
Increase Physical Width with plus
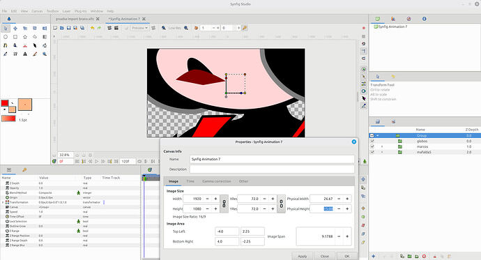(x=347, y=199)
